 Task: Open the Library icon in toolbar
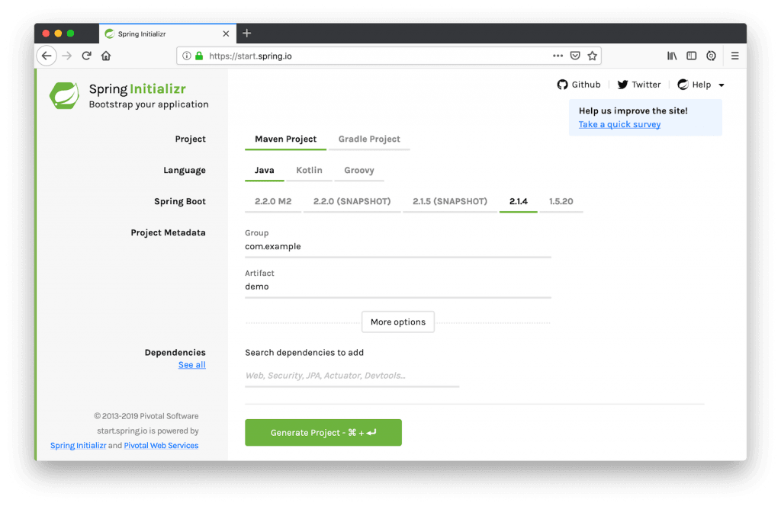(672, 56)
